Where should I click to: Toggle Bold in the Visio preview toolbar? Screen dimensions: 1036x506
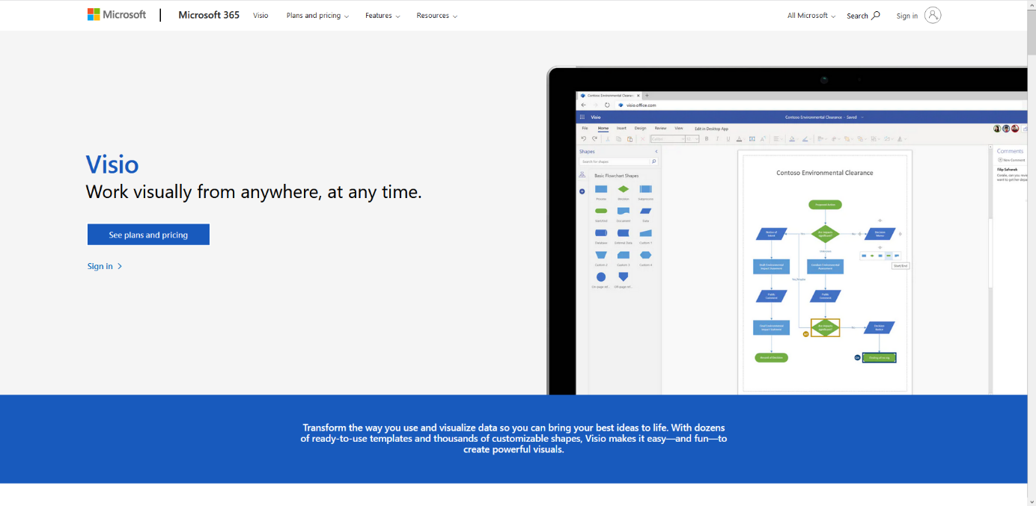coord(707,139)
